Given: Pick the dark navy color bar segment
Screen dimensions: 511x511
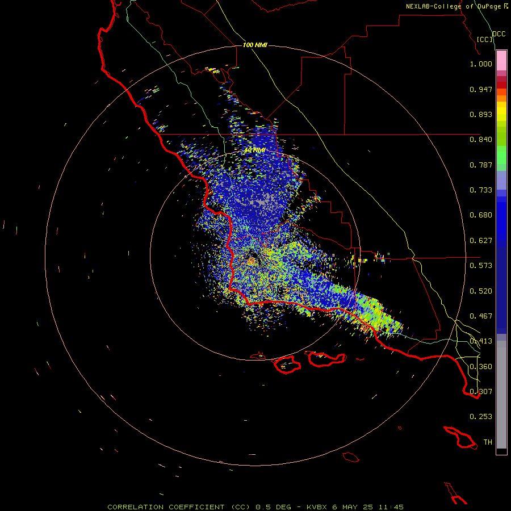Looking at the screenshot, I should tap(501, 290).
